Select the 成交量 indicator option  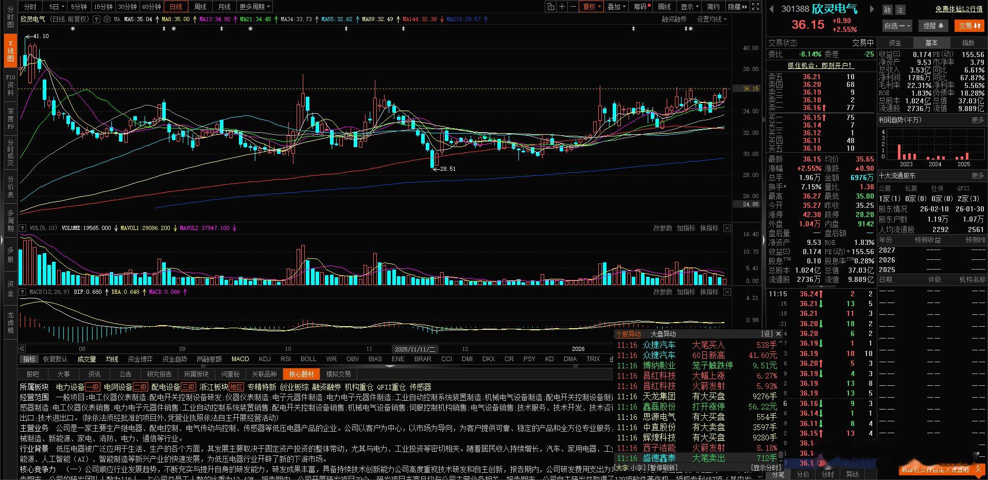tap(86, 359)
